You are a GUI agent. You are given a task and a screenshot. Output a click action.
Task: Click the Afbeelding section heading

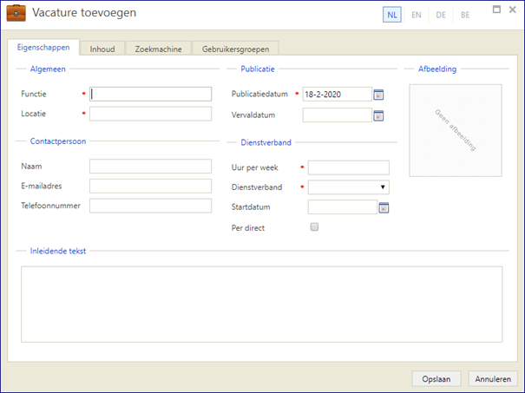(437, 69)
